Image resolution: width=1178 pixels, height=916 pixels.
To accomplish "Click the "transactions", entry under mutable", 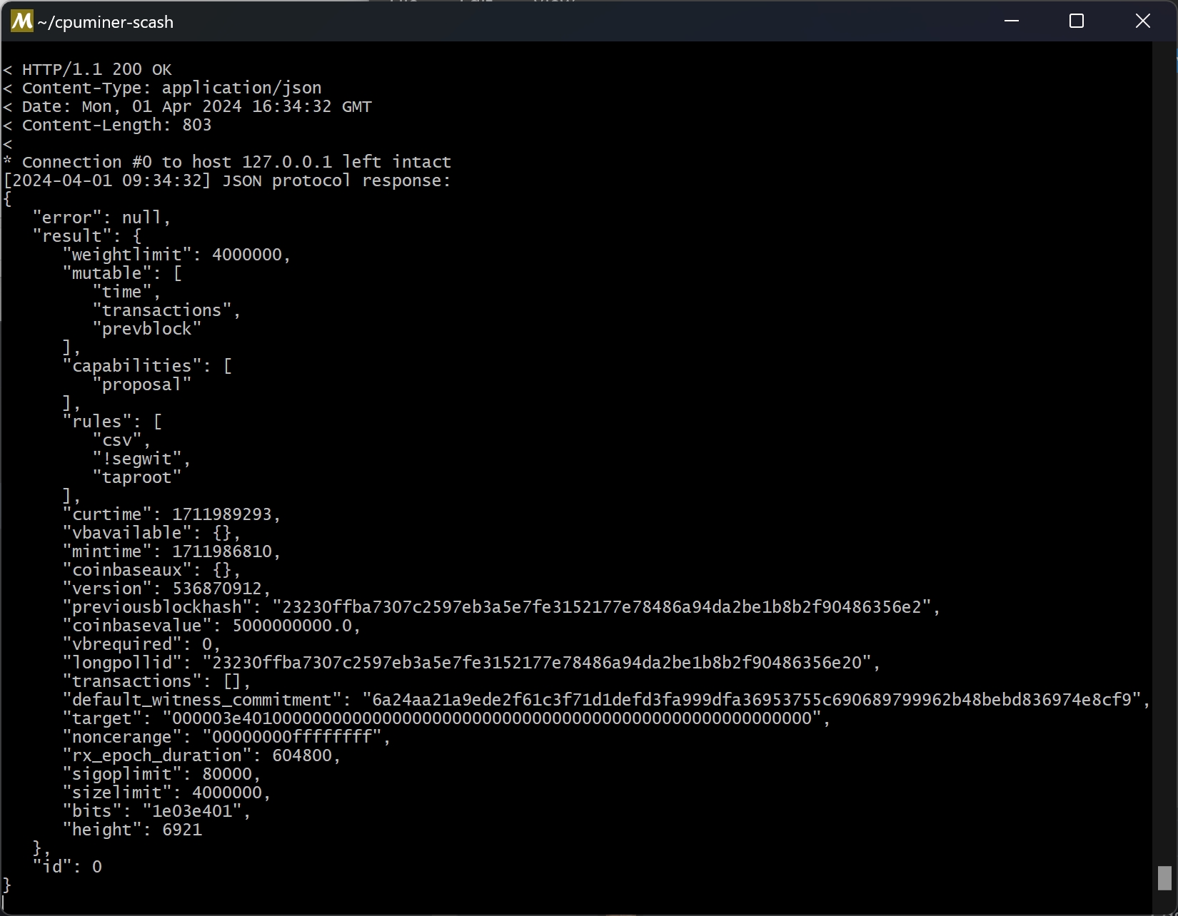I will click(167, 310).
